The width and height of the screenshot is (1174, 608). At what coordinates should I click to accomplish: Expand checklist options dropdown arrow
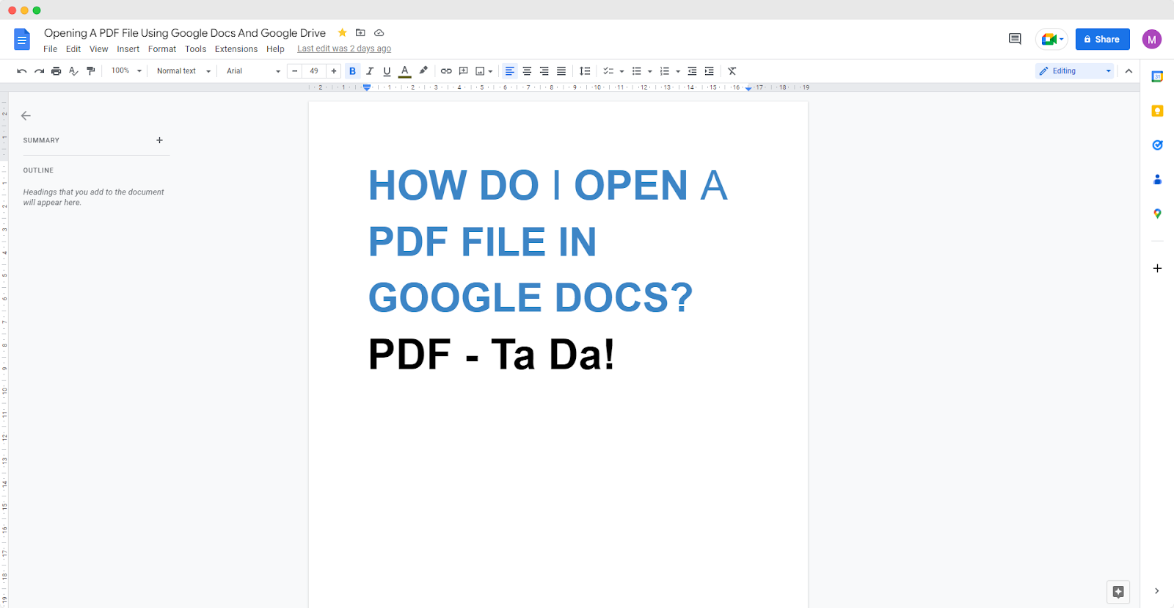621,71
